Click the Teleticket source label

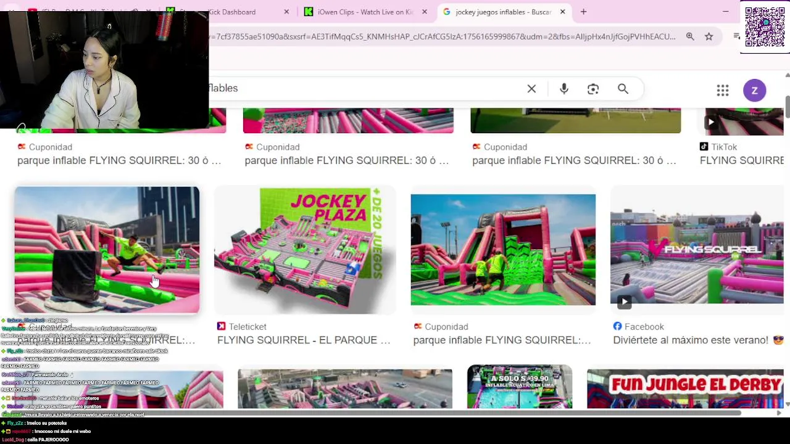tap(247, 326)
